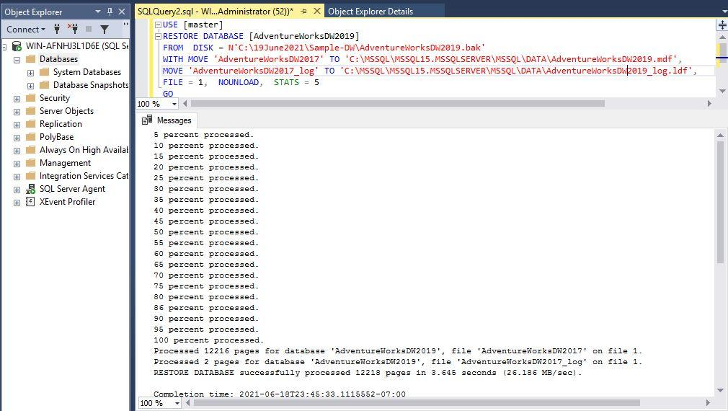Click the Connect Object Explorer plug icon
The height and width of the screenshot is (411, 728).
point(57,30)
